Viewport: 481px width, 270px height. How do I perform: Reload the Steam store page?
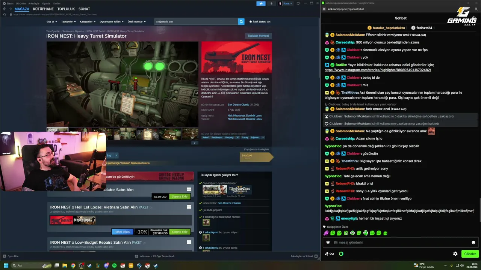coord(5,14)
